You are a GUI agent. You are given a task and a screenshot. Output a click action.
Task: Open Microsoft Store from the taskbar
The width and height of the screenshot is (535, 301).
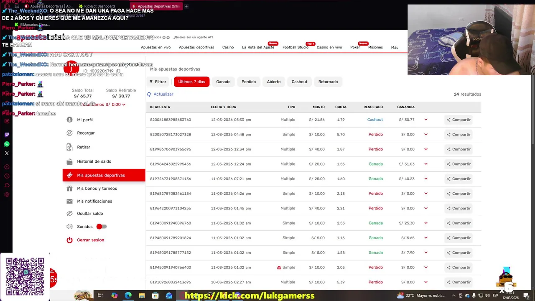coord(155,296)
